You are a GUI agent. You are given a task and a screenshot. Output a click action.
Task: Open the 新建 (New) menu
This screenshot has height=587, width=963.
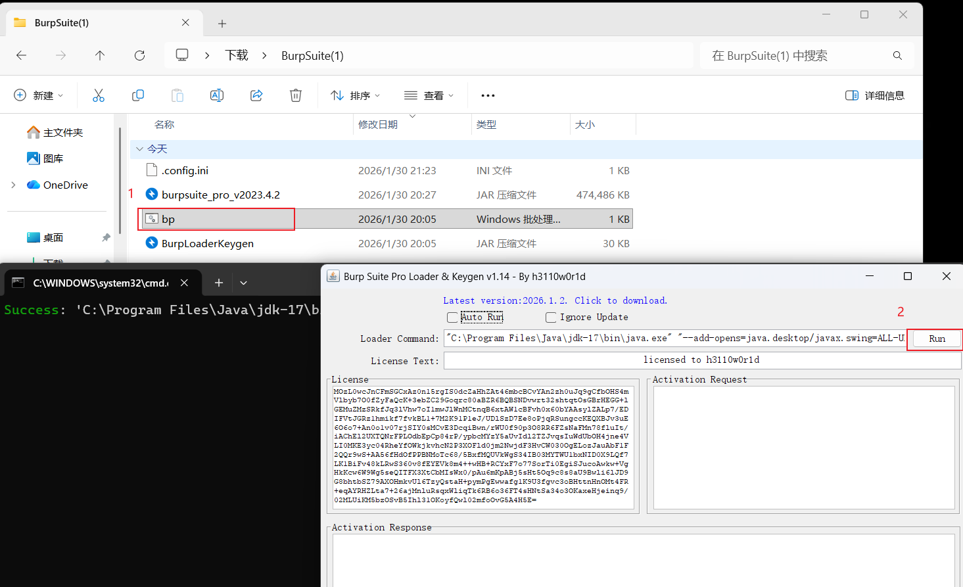click(x=39, y=95)
